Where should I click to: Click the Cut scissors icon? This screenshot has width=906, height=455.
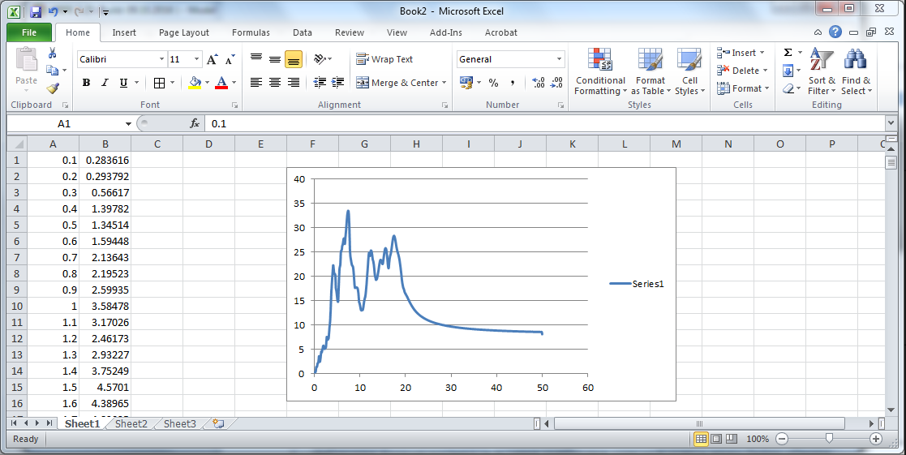[53, 53]
